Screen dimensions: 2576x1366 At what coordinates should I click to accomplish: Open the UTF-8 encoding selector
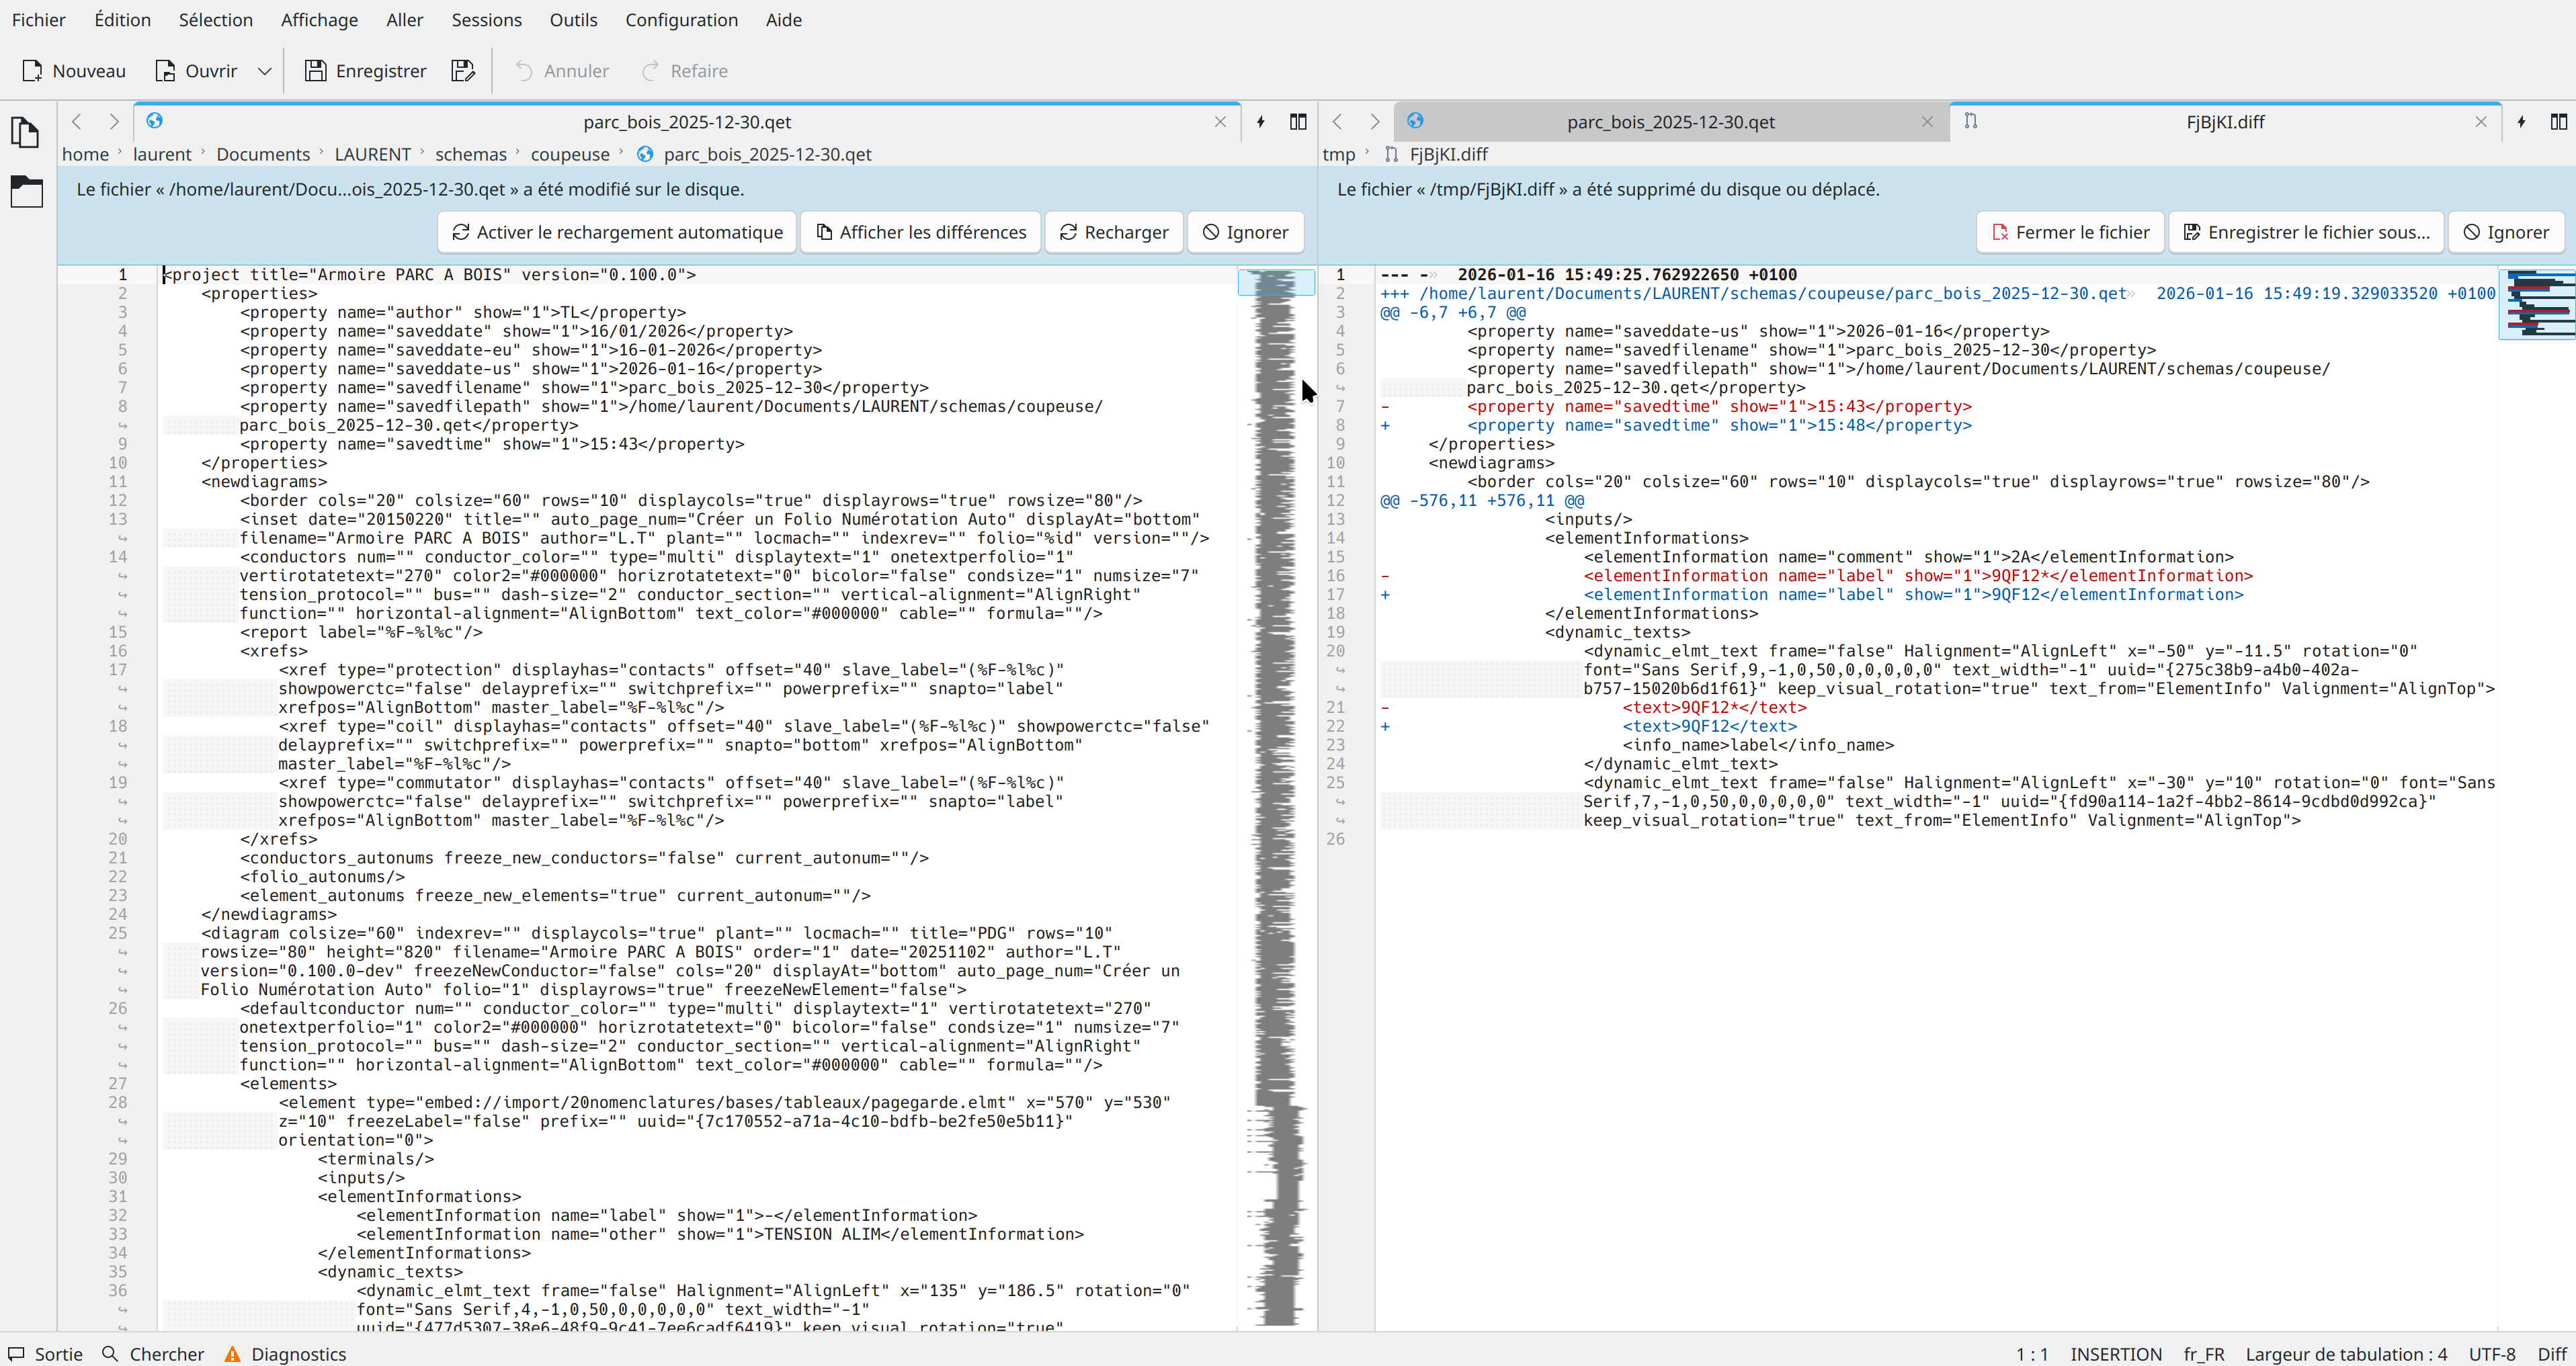click(2491, 1354)
